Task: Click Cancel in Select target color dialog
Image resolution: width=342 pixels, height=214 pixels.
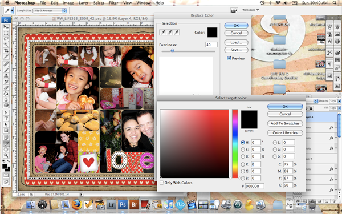Action: tap(285, 114)
